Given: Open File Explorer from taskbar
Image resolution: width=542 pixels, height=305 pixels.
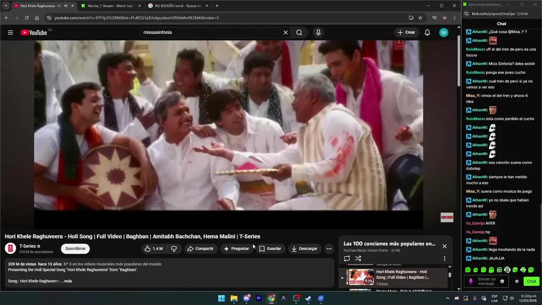Looking at the screenshot, I should click(x=234, y=298).
